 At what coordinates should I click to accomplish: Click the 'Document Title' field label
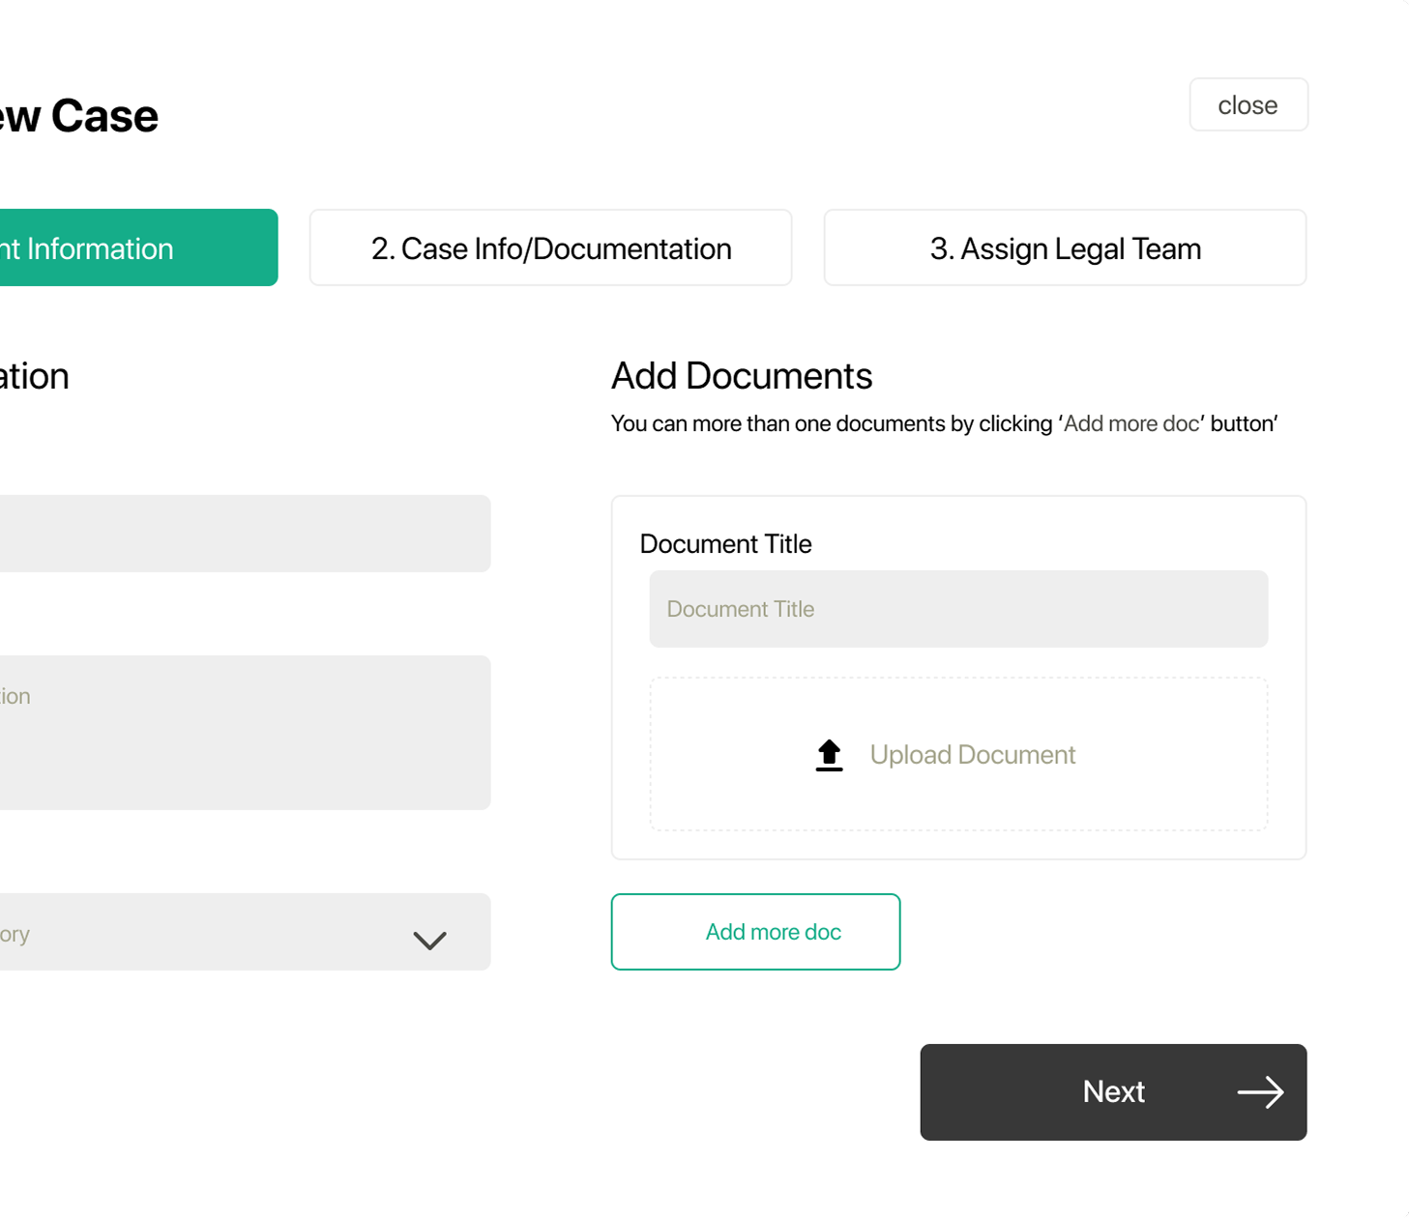725,543
